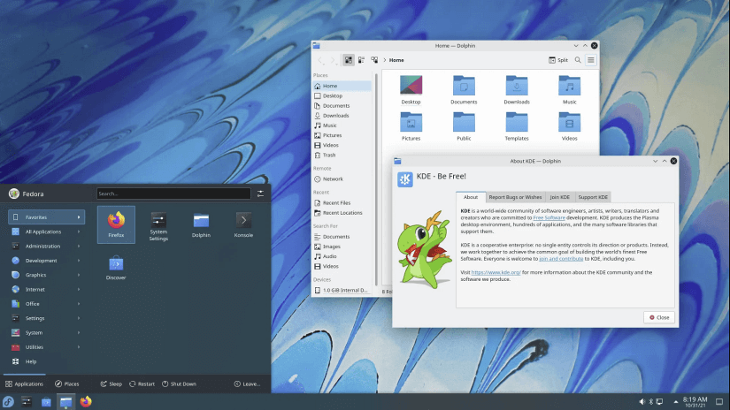Expand the Development category
Screen dimensions: 730x410
[x=47, y=261]
